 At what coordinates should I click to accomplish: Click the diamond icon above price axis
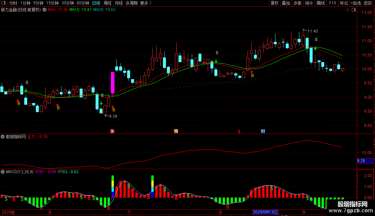click(x=347, y=10)
